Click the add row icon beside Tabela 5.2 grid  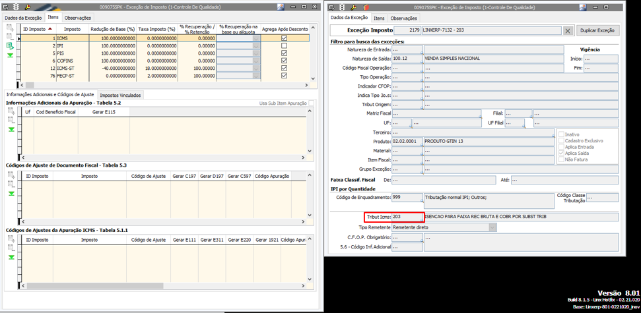(x=11, y=112)
